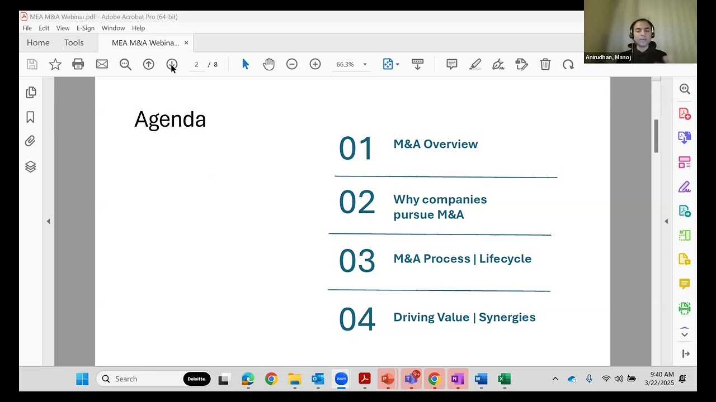Select the MEA M&A Webinar document tab
The height and width of the screenshot is (402, 716).
coord(145,43)
